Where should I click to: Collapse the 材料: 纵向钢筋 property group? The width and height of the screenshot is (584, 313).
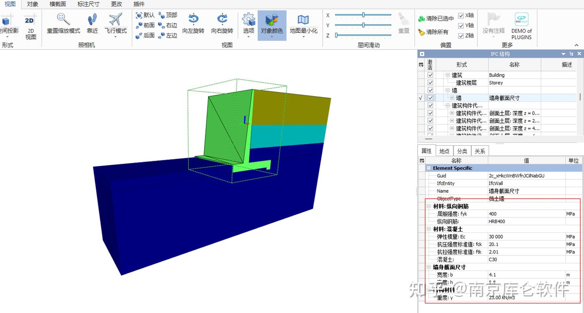coord(429,207)
